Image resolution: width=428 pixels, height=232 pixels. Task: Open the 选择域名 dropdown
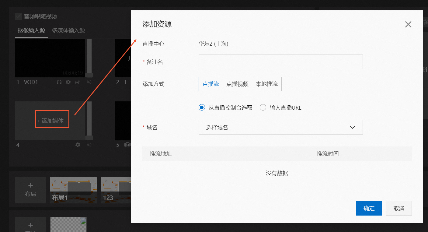click(x=280, y=127)
